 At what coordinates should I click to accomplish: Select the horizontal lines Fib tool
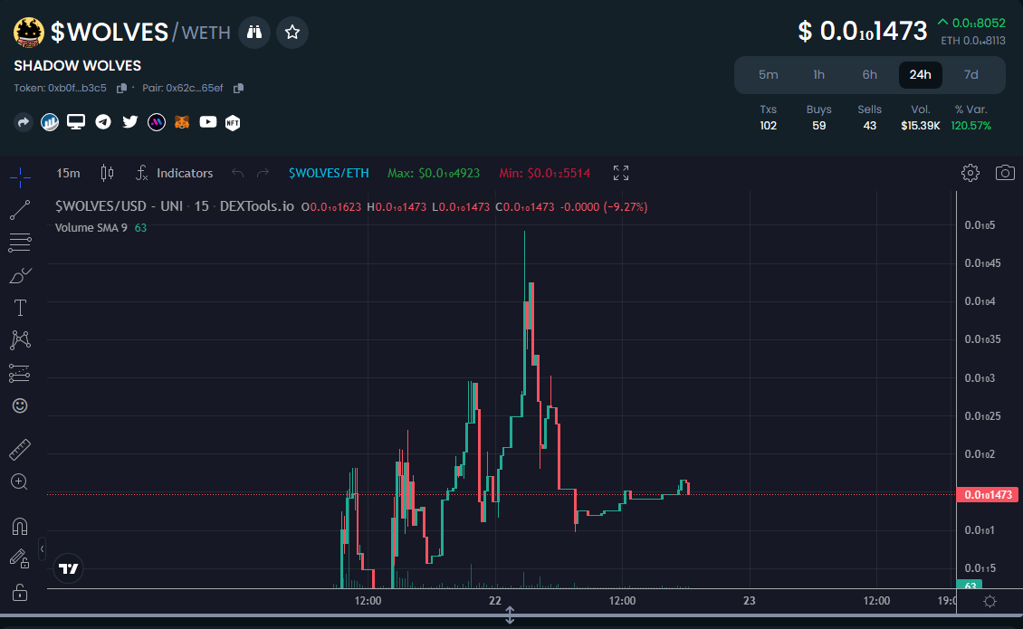tap(20, 243)
